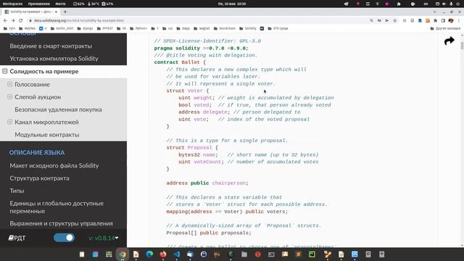Open a new browser tab
The width and height of the screenshot is (464, 261).
pyautogui.click(x=65, y=12)
